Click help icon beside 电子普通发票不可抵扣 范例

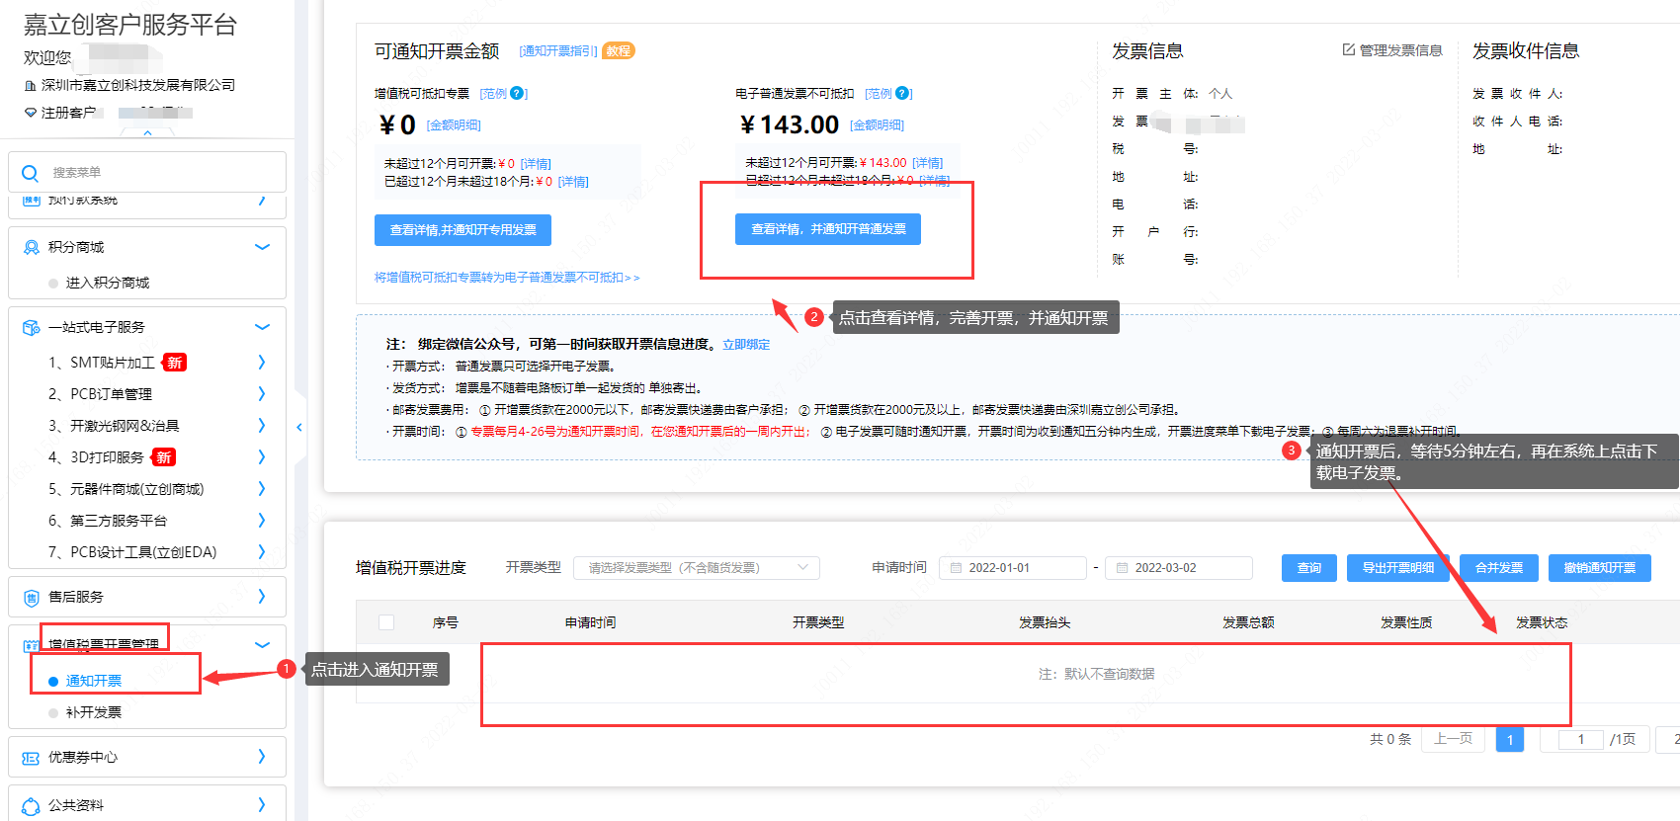[x=901, y=94]
